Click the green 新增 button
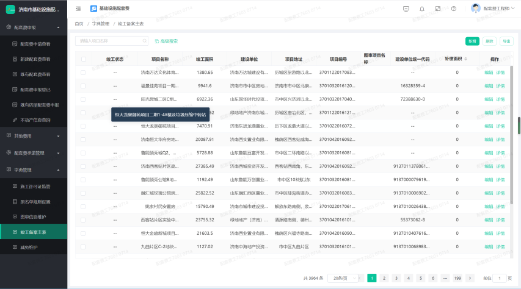This screenshot has height=289, width=521. click(x=472, y=41)
